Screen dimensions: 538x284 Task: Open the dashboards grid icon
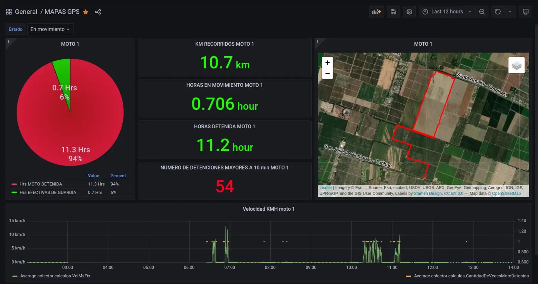point(9,12)
